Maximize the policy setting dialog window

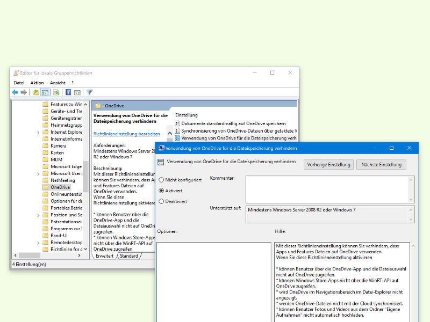coord(391,148)
